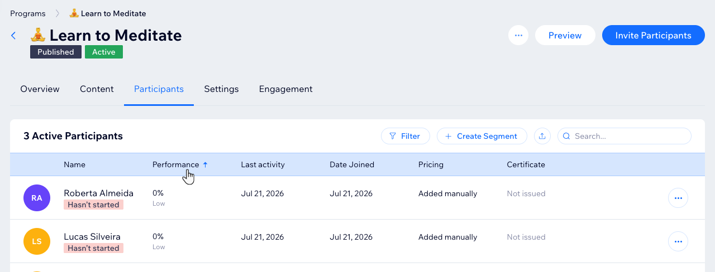Switch to the Content tab
The width and height of the screenshot is (715, 272).
(97, 89)
